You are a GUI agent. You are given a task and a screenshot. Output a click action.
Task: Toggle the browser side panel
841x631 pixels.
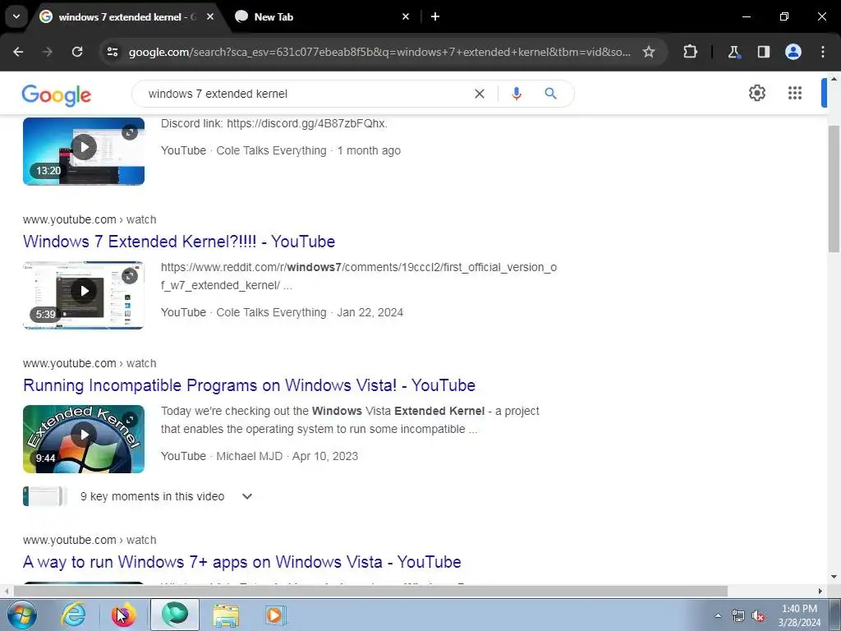pos(763,52)
